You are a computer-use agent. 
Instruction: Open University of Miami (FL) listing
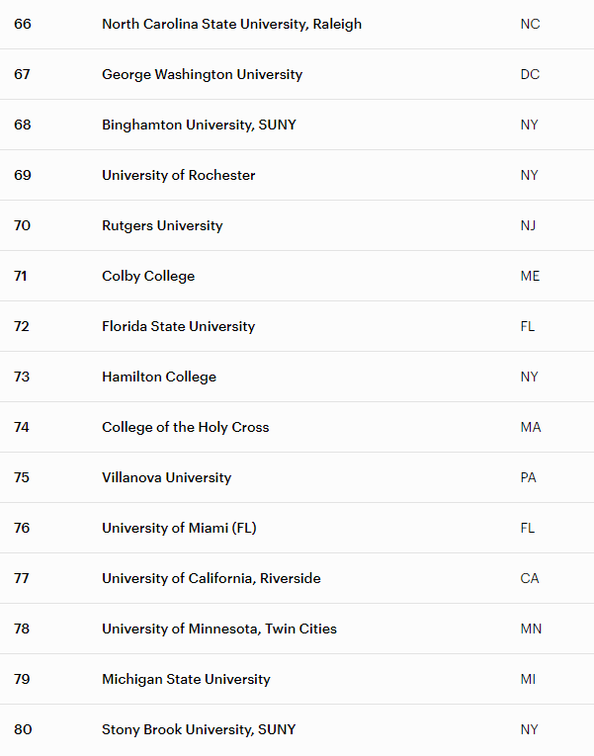tap(179, 528)
